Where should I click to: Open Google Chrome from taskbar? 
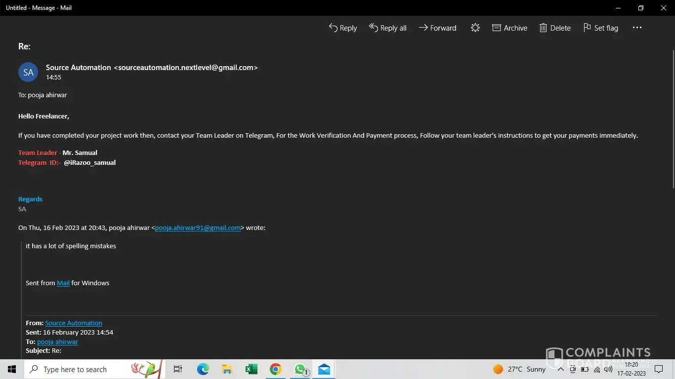[x=276, y=369]
